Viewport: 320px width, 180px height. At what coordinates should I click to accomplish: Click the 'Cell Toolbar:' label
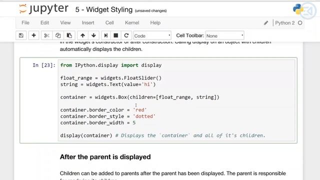pyautogui.click(x=190, y=35)
